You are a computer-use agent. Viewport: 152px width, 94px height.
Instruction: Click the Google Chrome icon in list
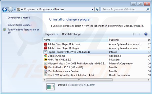[46, 56]
